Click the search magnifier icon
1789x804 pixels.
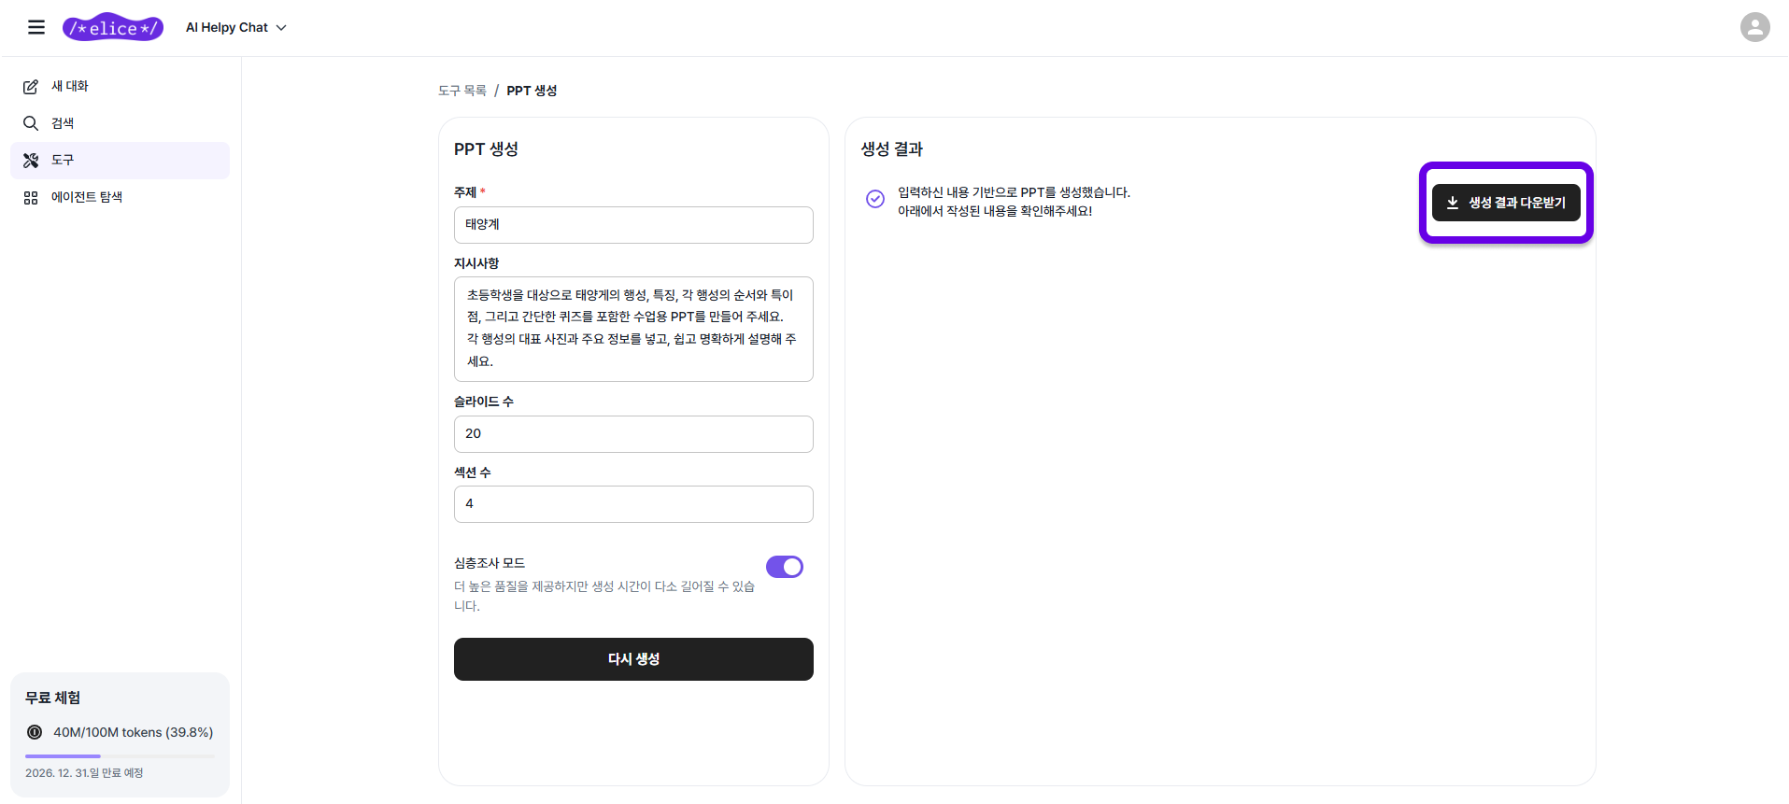(x=31, y=123)
